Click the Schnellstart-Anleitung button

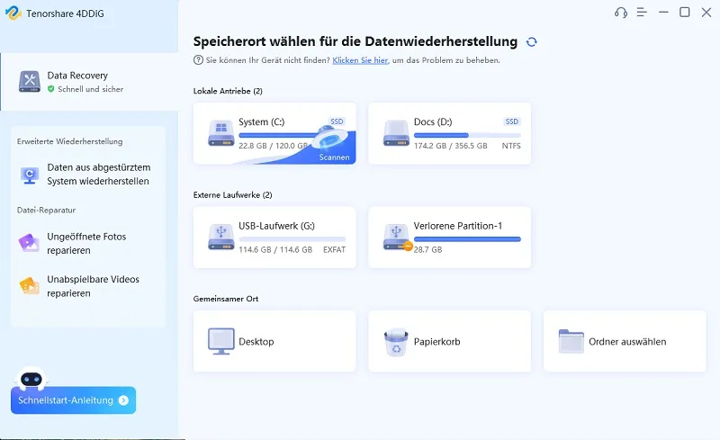pos(73,400)
